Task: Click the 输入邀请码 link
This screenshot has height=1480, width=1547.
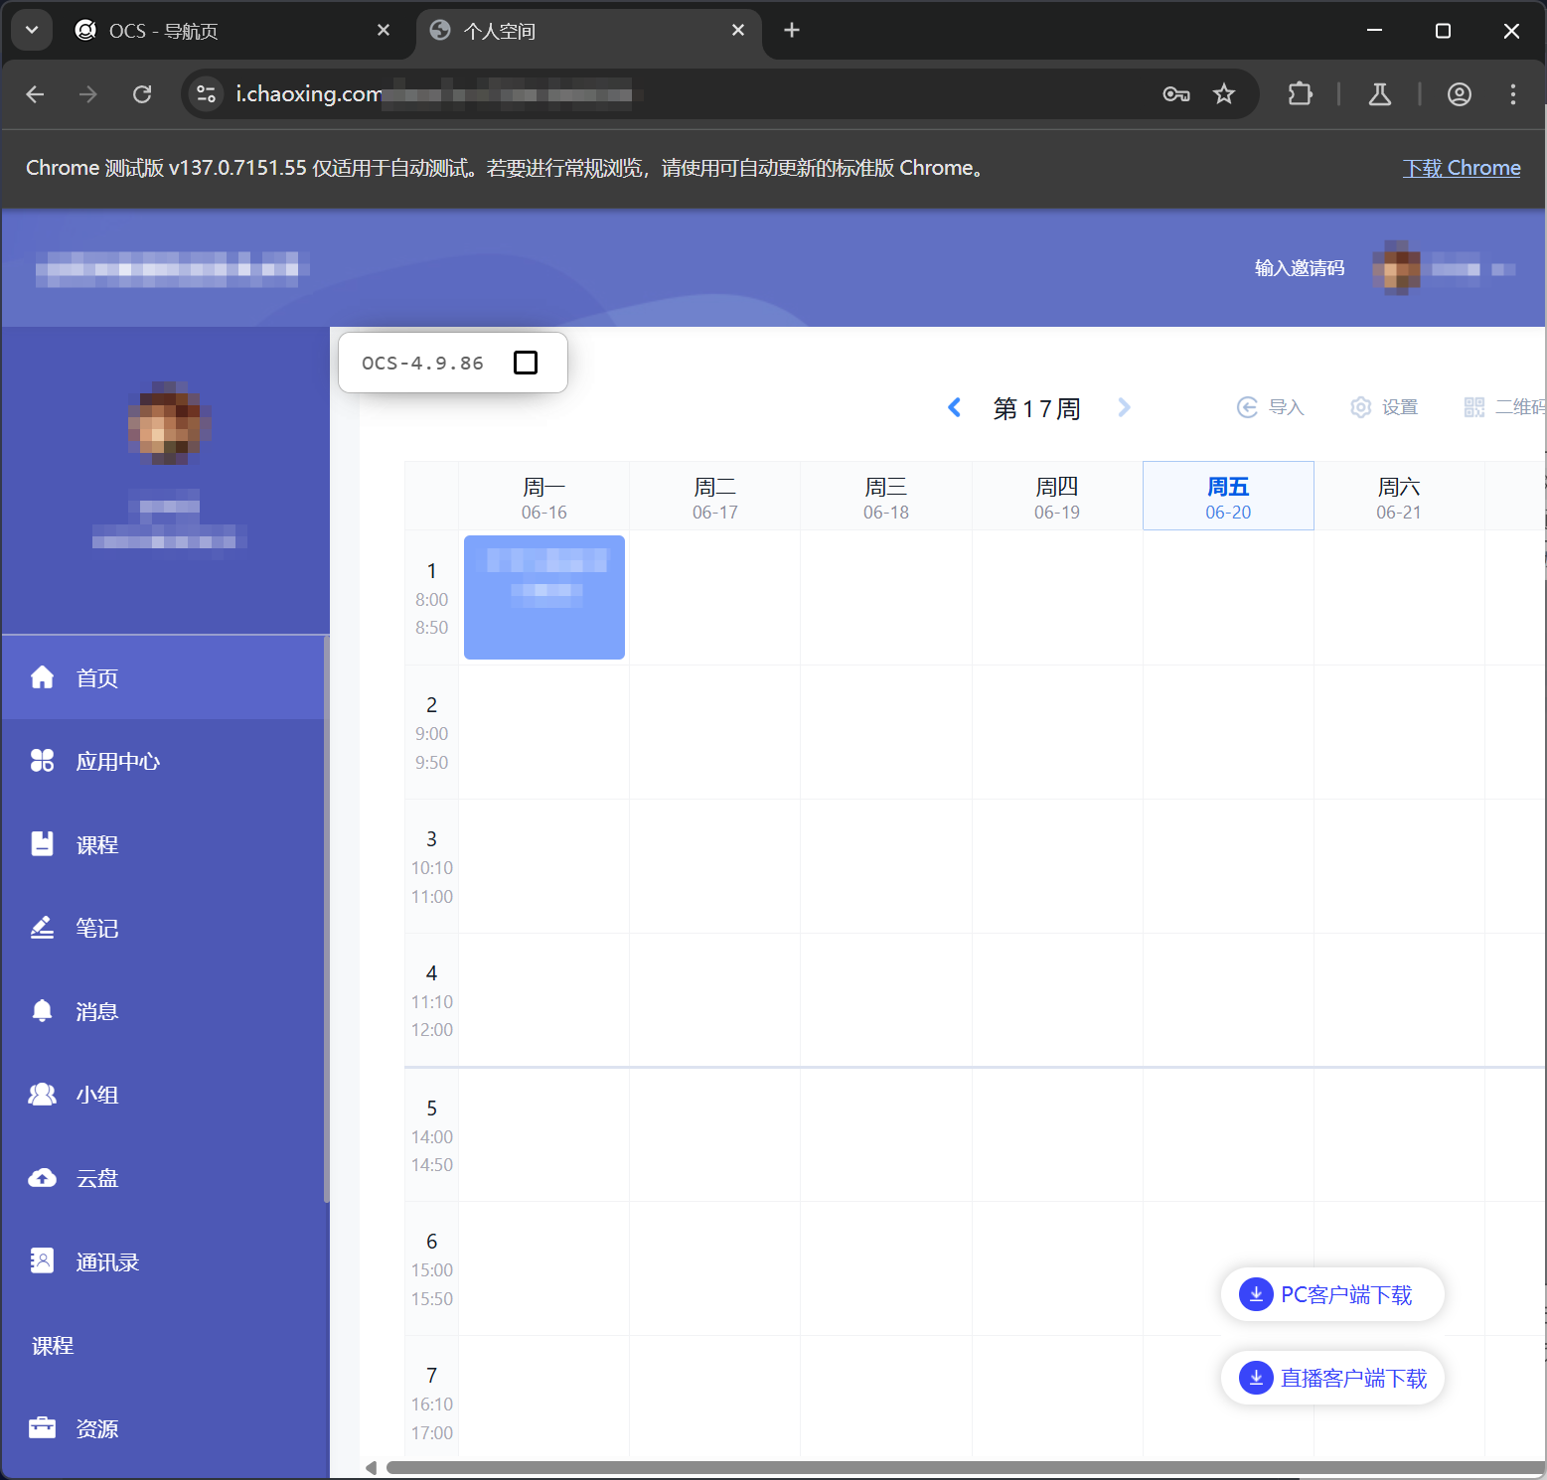Action: click(1300, 268)
